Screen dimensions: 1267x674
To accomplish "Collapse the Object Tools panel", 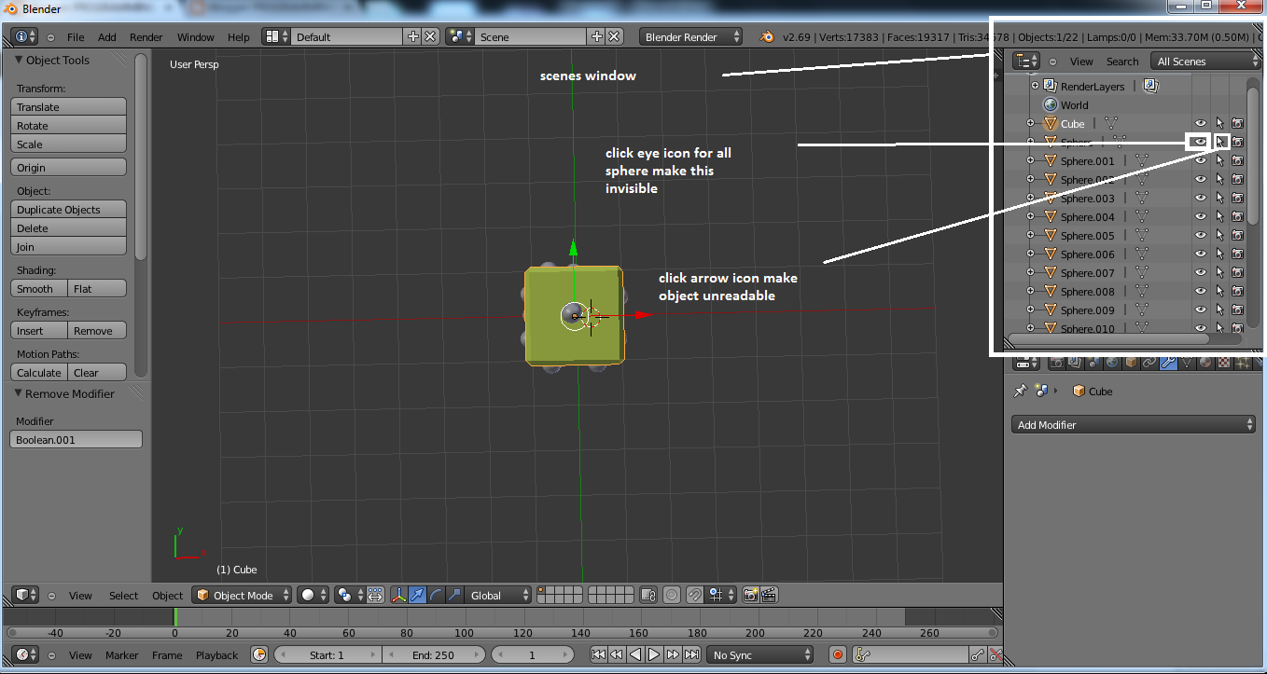I will (x=19, y=60).
